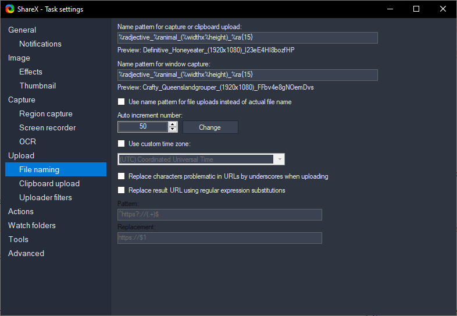Click the window capture name pattern field
This screenshot has height=316, width=457.
[247, 75]
